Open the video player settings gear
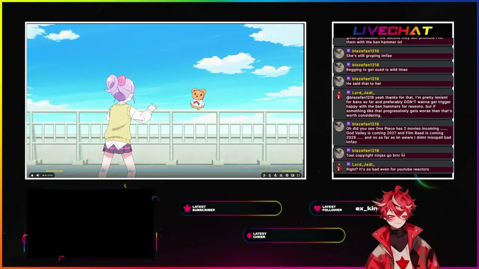This screenshot has width=479, height=269. tap(287, 175)
